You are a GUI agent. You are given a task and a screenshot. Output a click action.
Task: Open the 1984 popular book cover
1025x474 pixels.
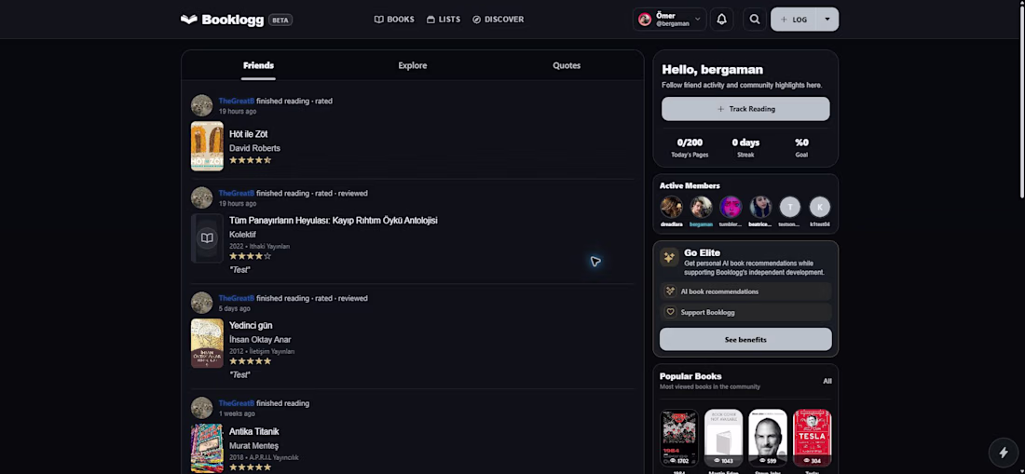click(x=678, y=438)
